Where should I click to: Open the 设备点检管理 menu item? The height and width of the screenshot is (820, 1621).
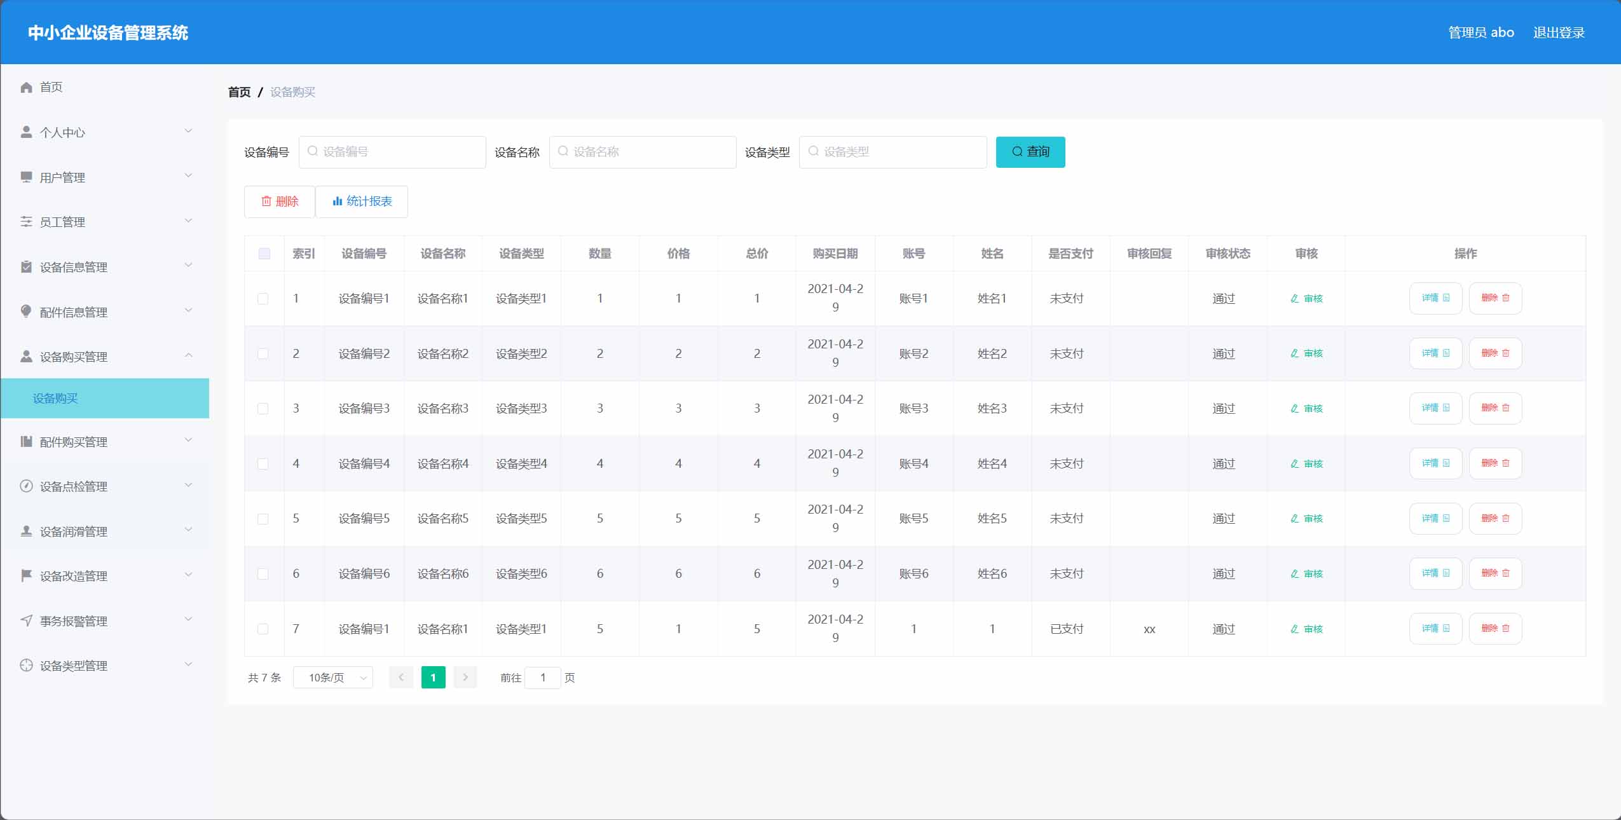105,486
